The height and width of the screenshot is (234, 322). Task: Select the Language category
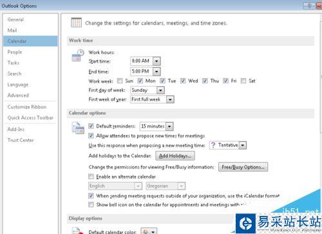(x=30, y=84)
